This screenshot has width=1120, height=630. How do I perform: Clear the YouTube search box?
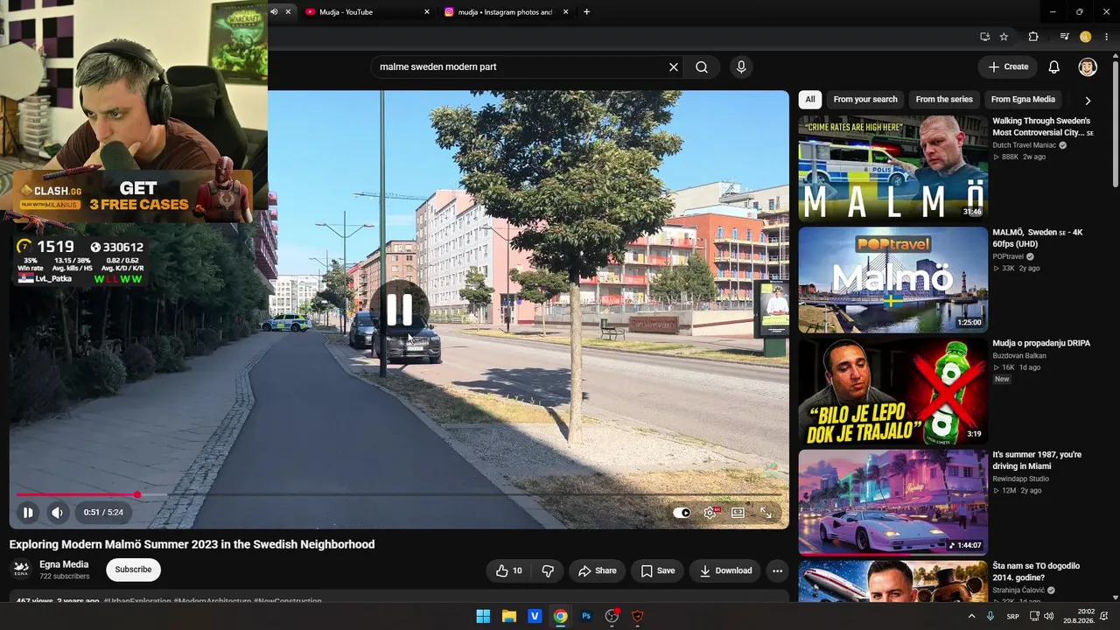point(674,67)
